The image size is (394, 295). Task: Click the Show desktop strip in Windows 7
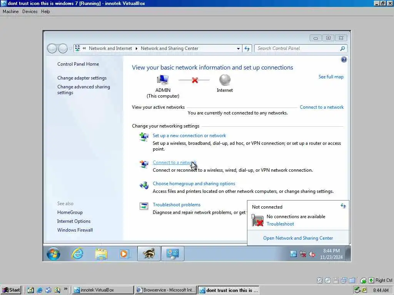pos(348,254)
